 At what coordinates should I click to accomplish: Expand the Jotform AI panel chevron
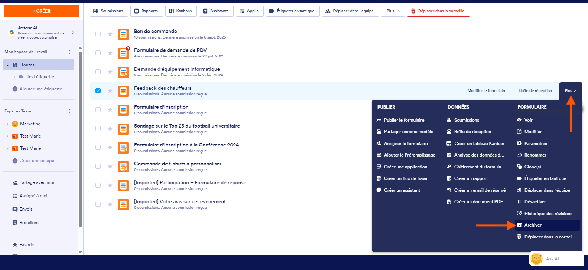[73, 32]
